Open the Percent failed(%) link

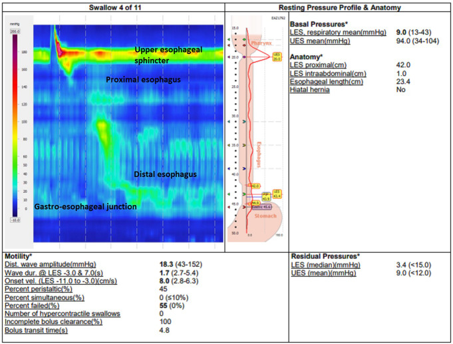tap(32, 306)
